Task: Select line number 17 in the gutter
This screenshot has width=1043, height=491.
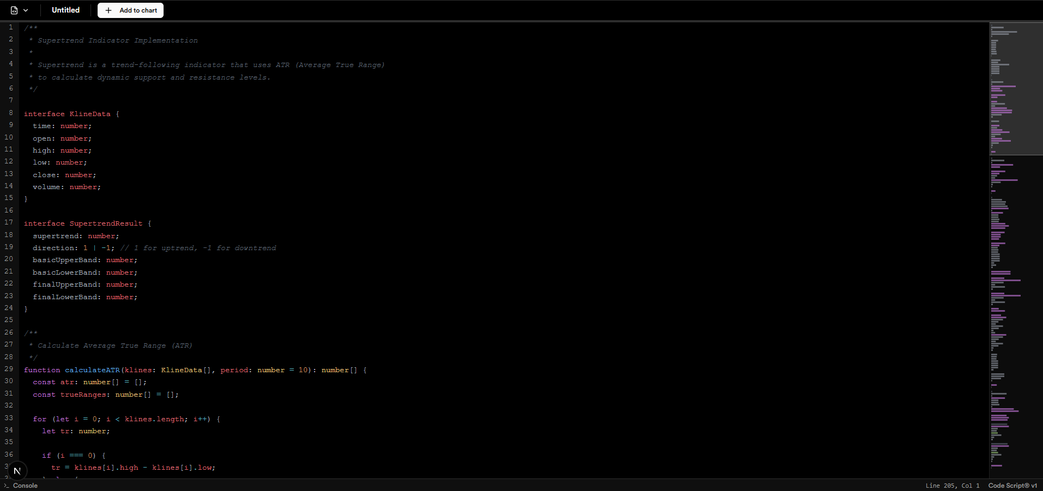Action: click(x=9, y=222)
